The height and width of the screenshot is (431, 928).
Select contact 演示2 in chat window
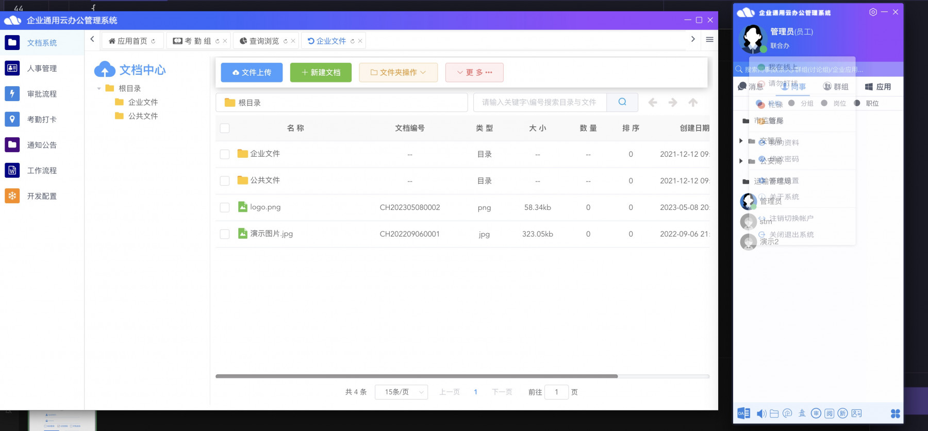(x=769, y=242)
